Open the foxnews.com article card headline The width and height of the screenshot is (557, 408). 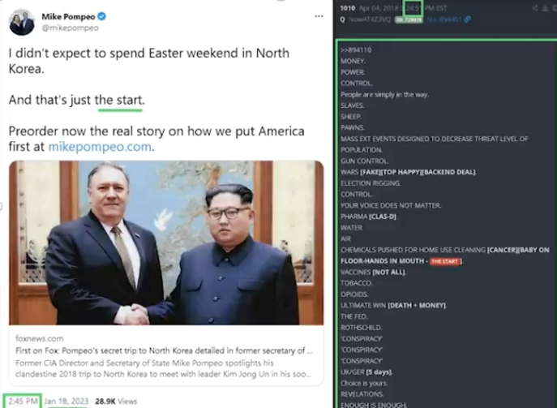pyautogui.click(x=164, y=350)
